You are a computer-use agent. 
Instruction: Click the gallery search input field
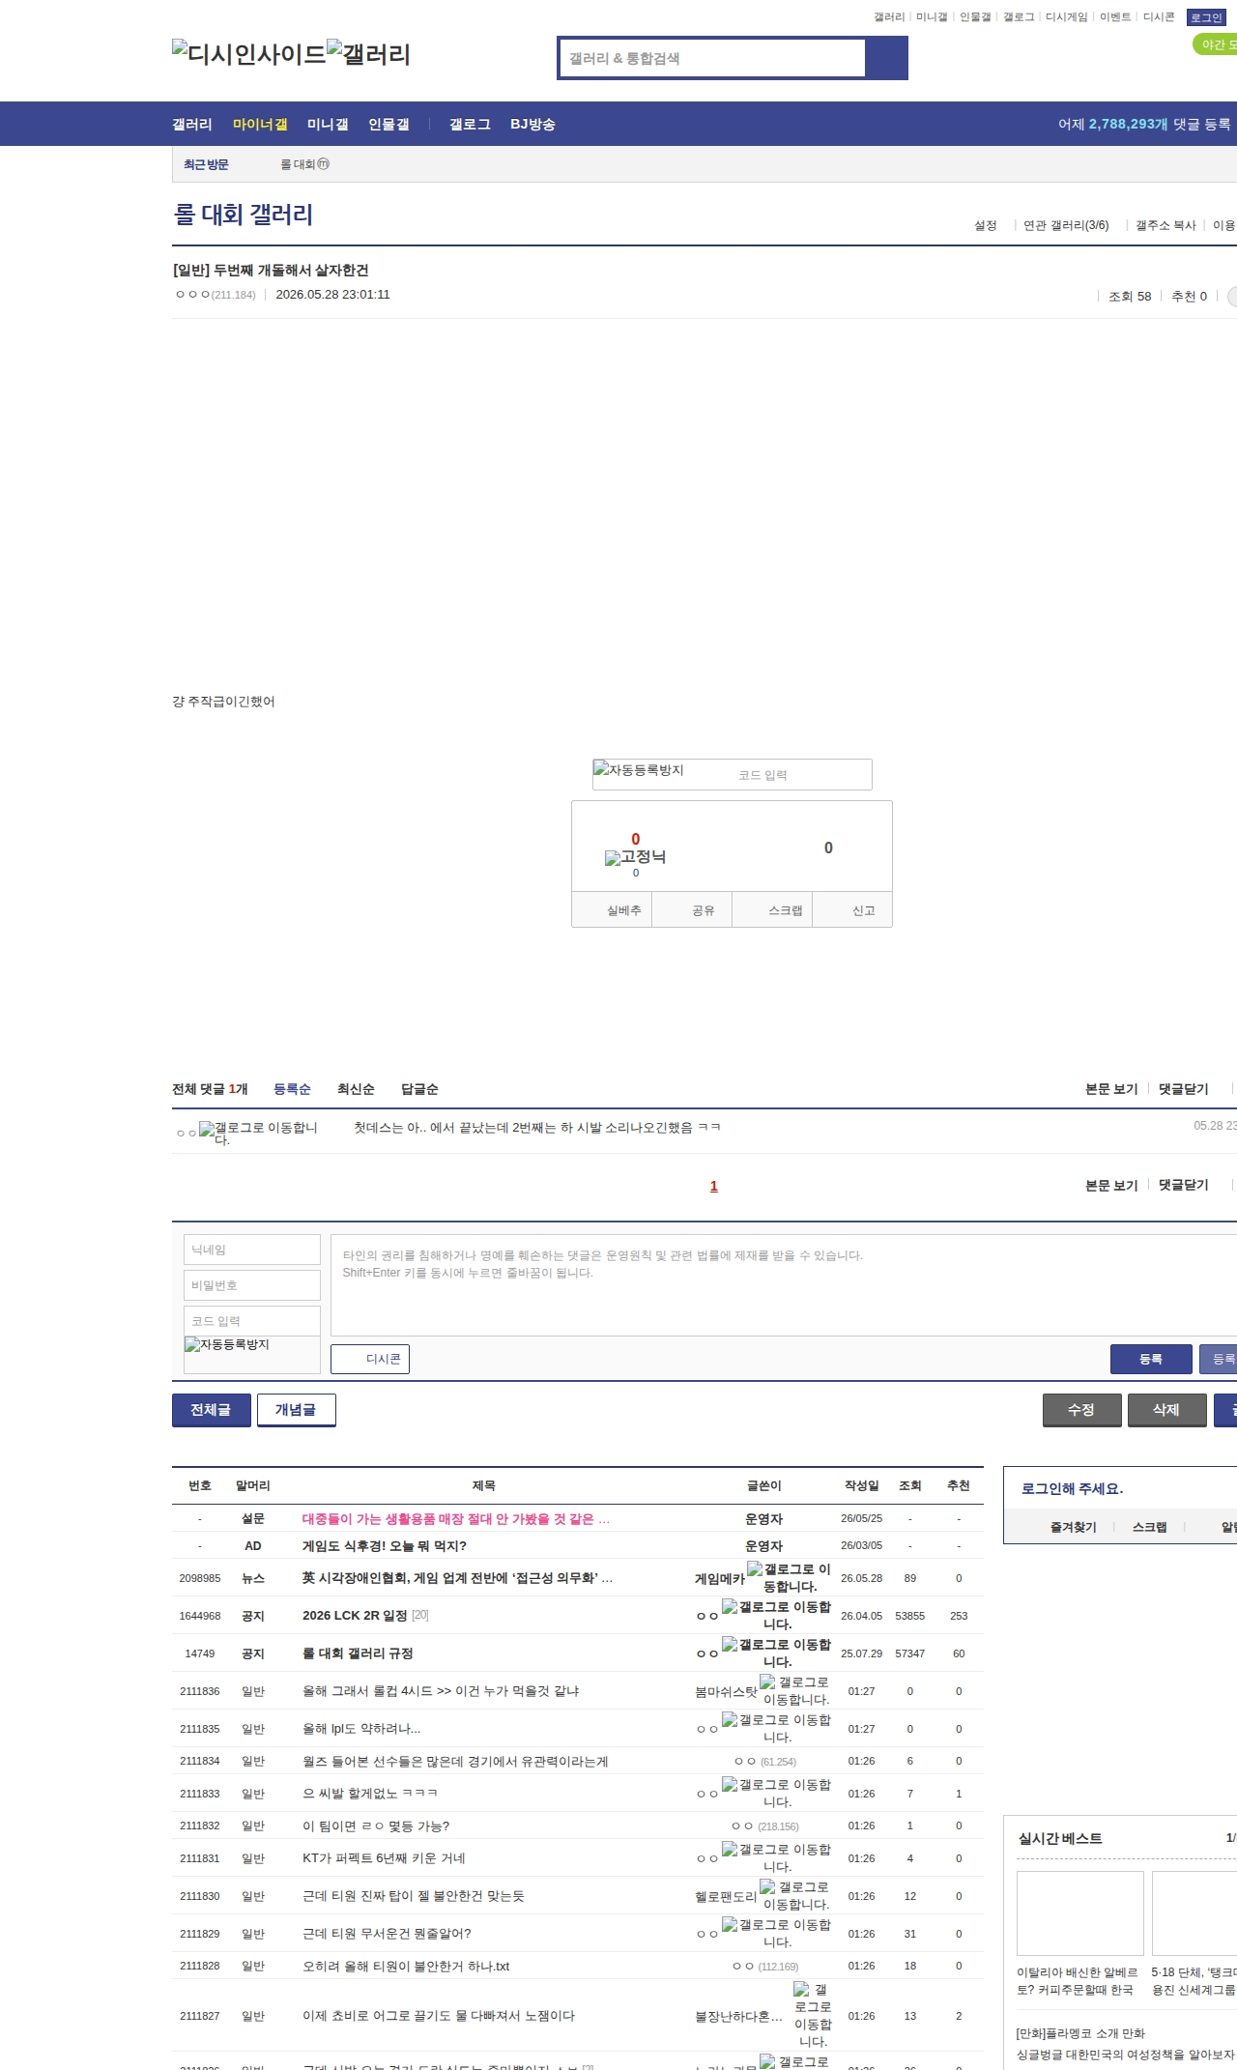[712, 58]
